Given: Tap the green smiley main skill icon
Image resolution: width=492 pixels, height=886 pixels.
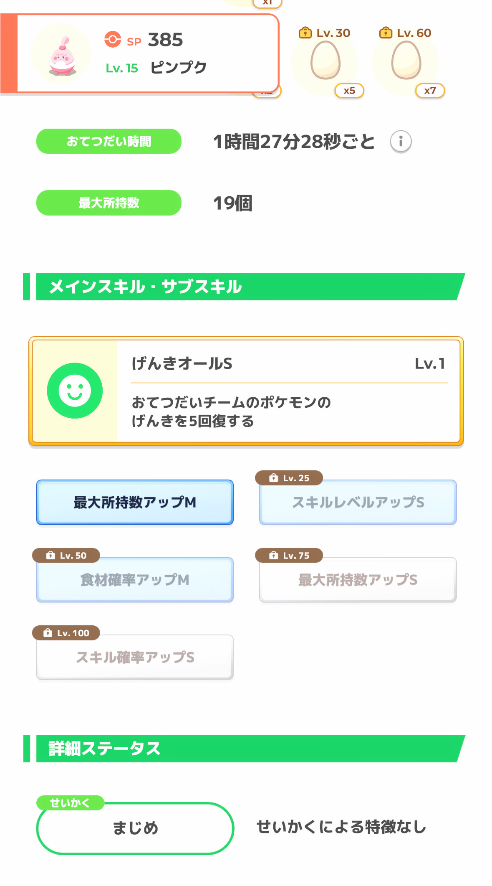Looking at the screenshot, I should point(75,391).
